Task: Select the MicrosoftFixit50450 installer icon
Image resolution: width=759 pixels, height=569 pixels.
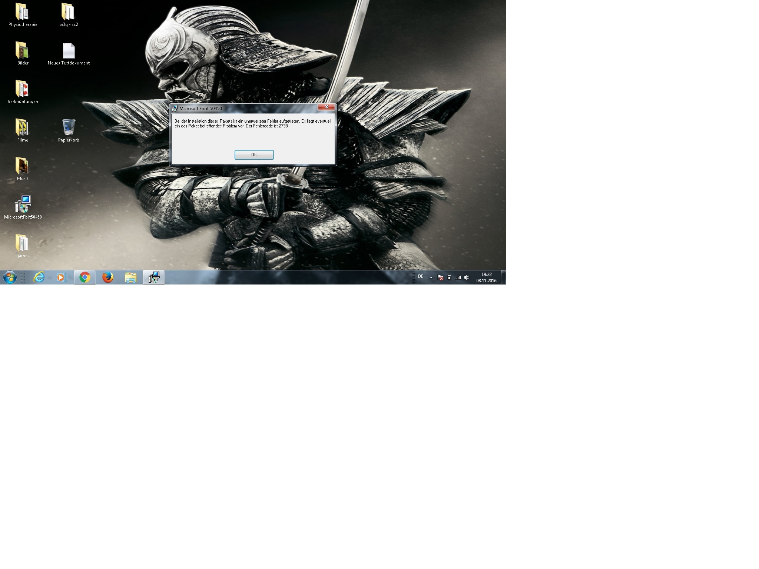Action: coord(23,207)
